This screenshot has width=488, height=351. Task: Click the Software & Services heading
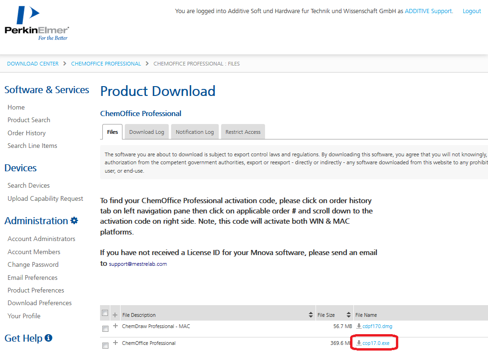pos(47,90)
